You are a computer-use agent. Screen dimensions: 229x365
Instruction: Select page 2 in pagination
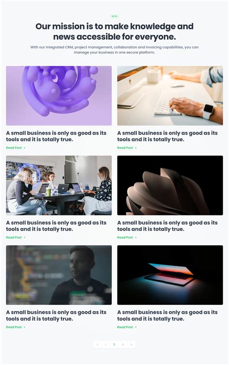114,344
